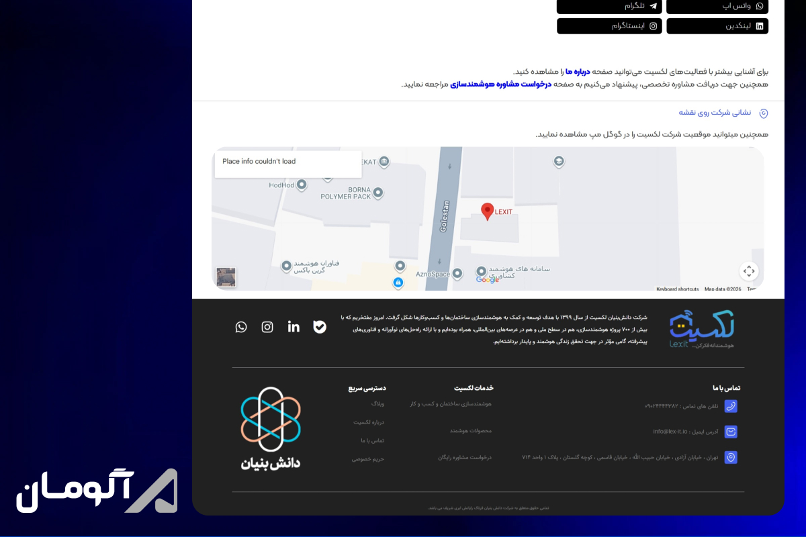Click the address pin icon in footer
Viewport: 806px width, 537px height.
point(731,457)
